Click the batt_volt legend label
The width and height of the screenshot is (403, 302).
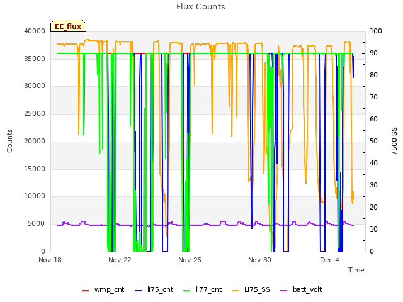pos(307,289)
